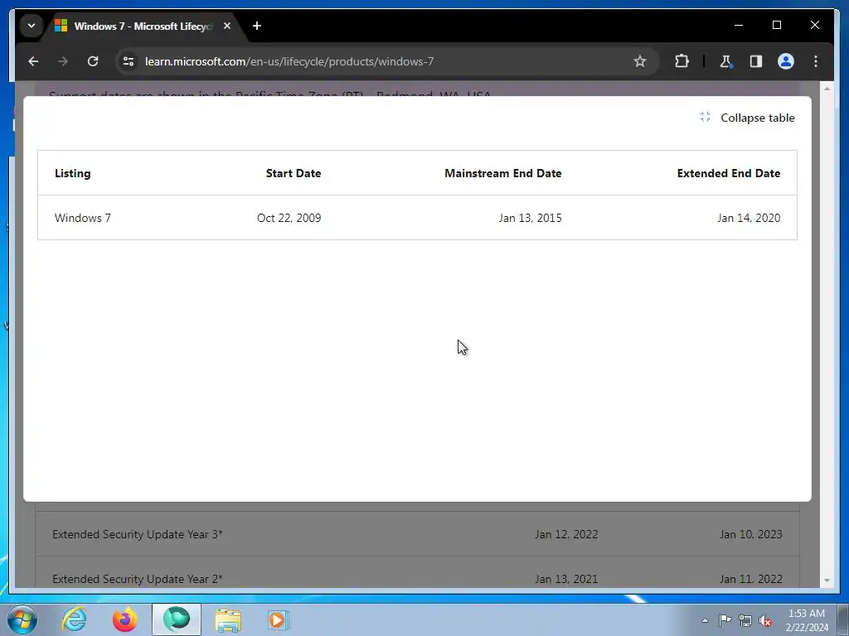Image resolution: width=849 pixels, height=636 pixels.
Task: Click the Forward navigation arrow
Action: (63, 61)
